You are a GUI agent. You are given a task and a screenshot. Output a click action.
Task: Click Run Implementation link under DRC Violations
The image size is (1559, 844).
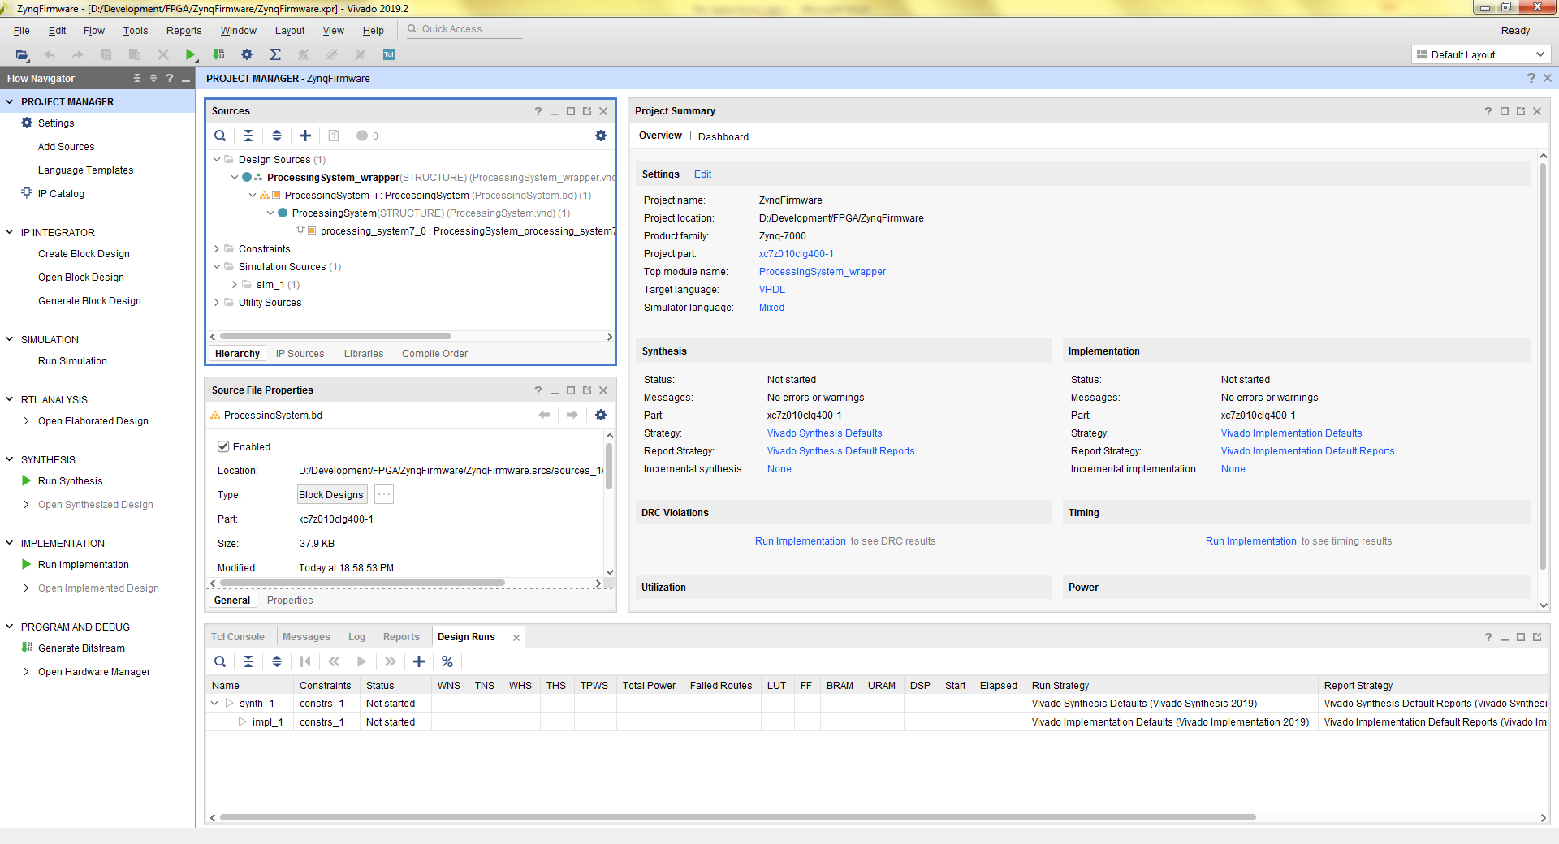point(801,540)
